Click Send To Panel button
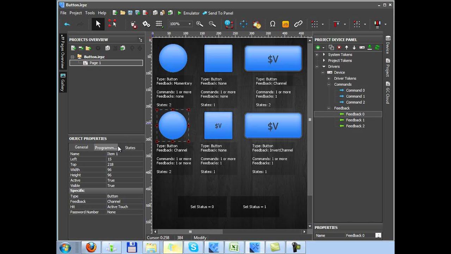Image resolution: width=451 pixels, height=254 pixels. click(218, 13)
